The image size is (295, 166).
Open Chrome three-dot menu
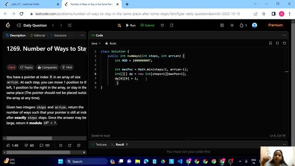point(289,14)
